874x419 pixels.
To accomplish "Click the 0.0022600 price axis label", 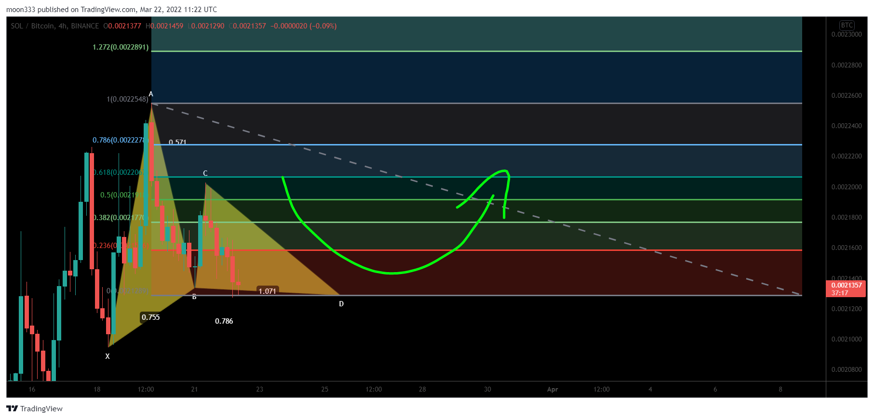I will point(847,95).
